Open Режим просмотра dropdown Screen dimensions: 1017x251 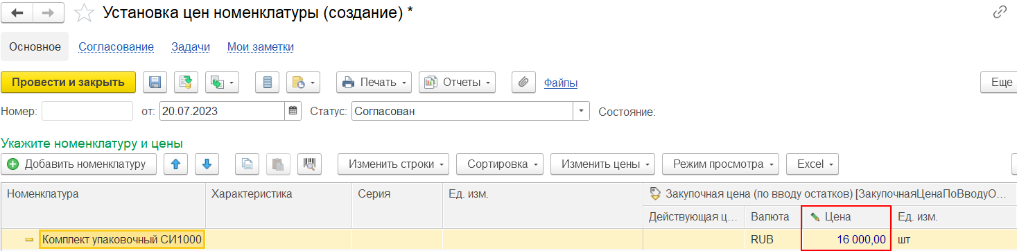point(721,164)
